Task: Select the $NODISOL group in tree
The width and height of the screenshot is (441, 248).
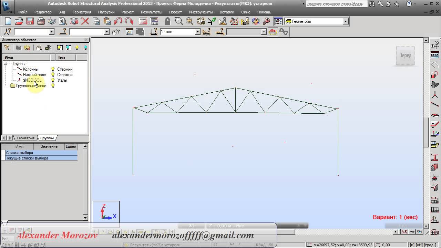Action: point(32,80)
